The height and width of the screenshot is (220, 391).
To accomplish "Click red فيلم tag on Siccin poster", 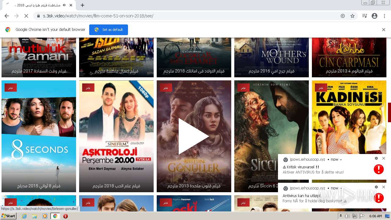I will (x=243, y=88).
